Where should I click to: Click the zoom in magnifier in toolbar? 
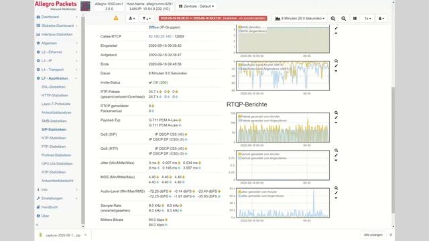[x=332, y=18]
